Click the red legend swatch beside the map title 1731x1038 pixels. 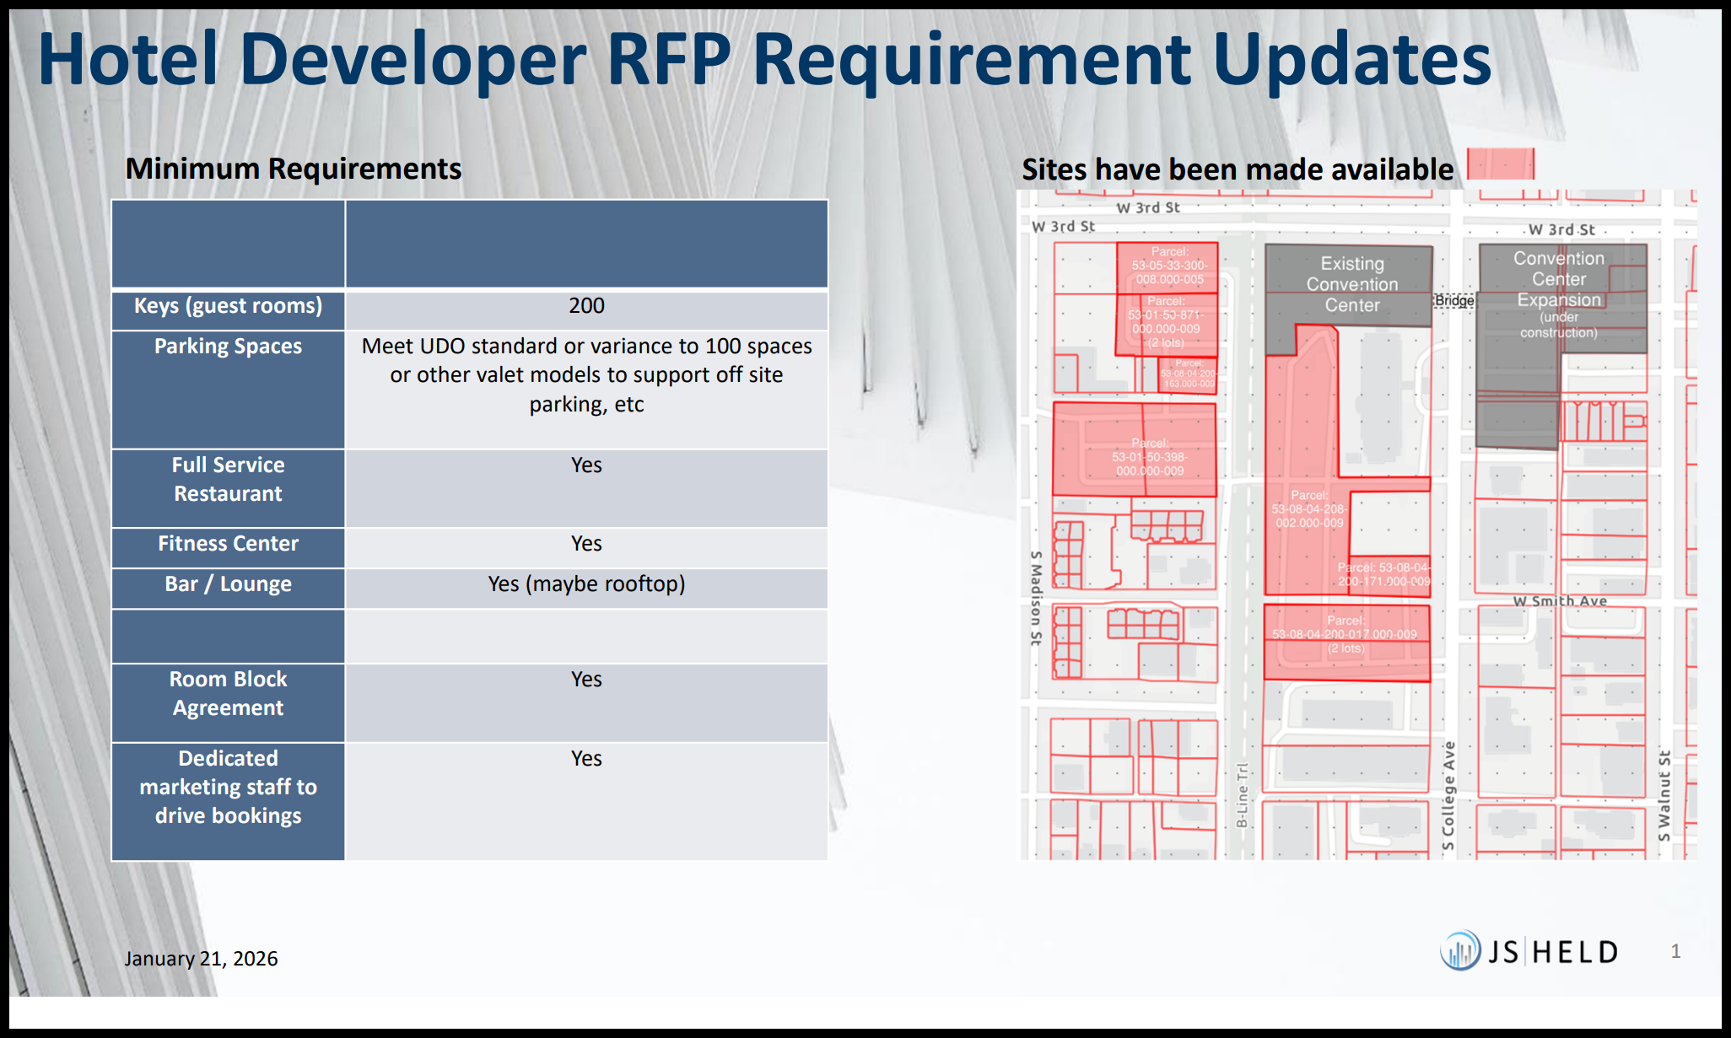1500,164
